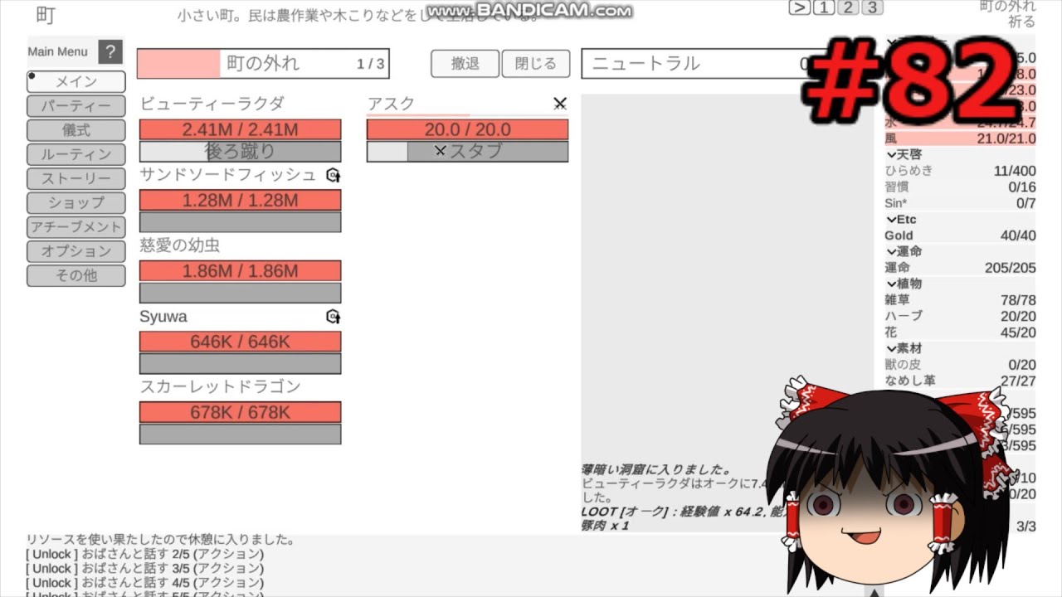This screenshot has width=1062, height=597.
Task: Click the 花 45/20 row
Action: click(960, 332)
